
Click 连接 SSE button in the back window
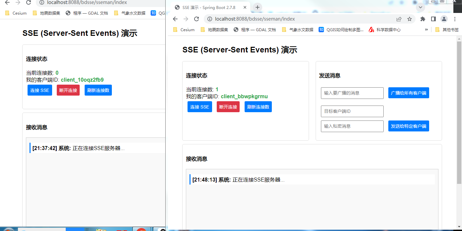click(x=40, y=90)
